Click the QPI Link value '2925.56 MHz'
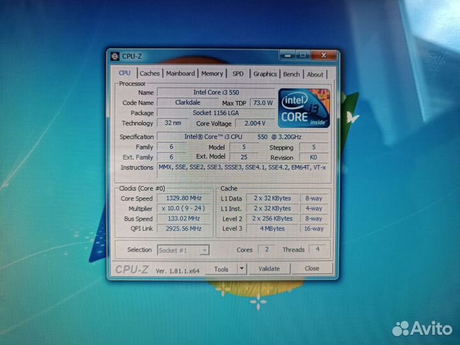The height and width of the screenshot is (345, 460). click(183, 228)
